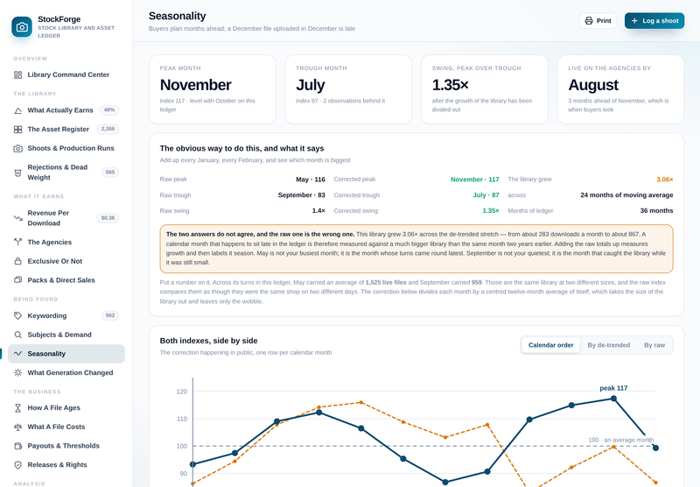Image resolution: width=700 pixels, height=487 pixels.
Task: Open Exclusive Or Not page
Action: [x=66, y=261]
